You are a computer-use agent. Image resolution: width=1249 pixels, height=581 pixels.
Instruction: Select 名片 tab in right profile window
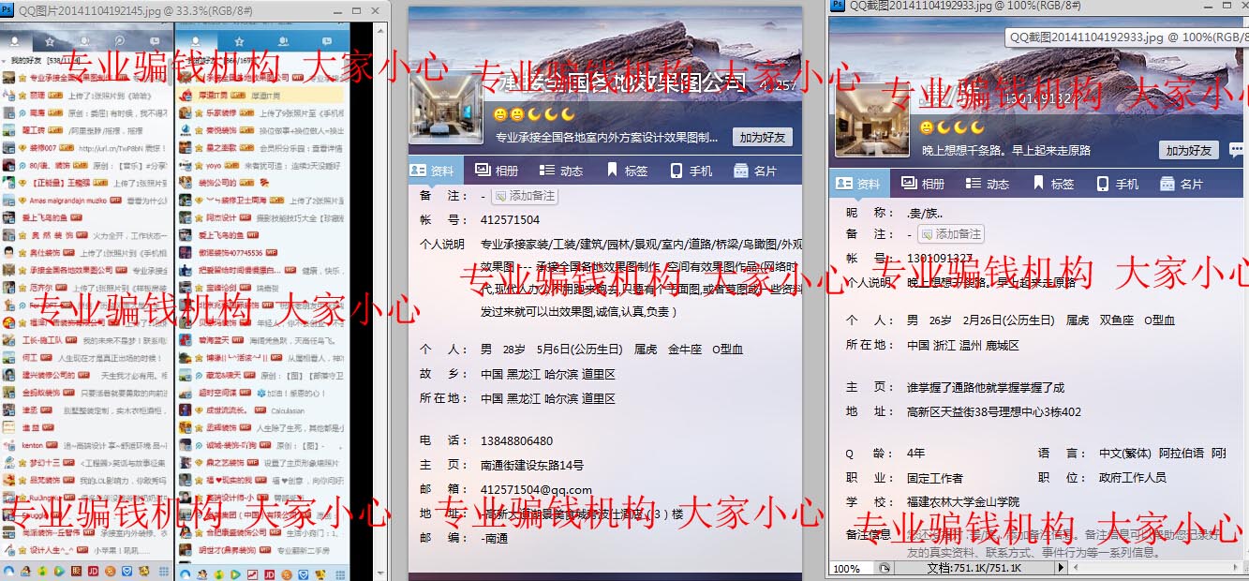click(1182, 184)
